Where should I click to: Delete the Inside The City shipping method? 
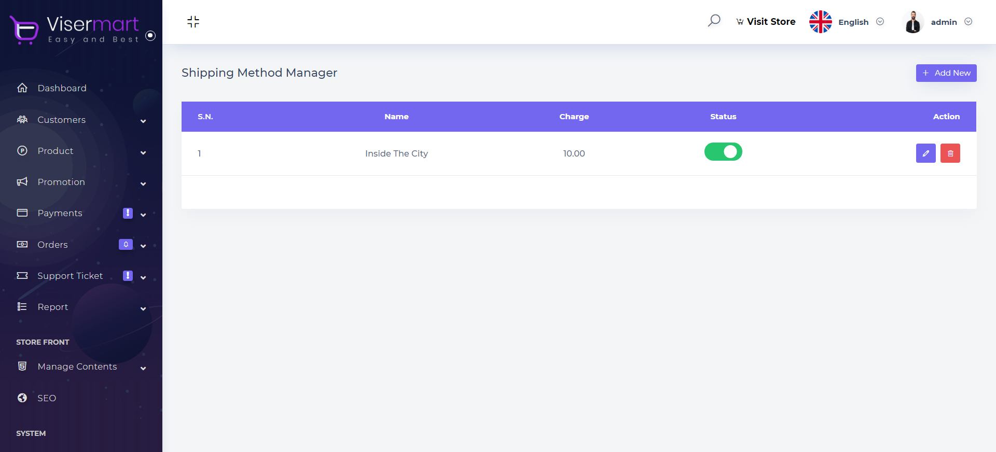[x=950, y=153]
